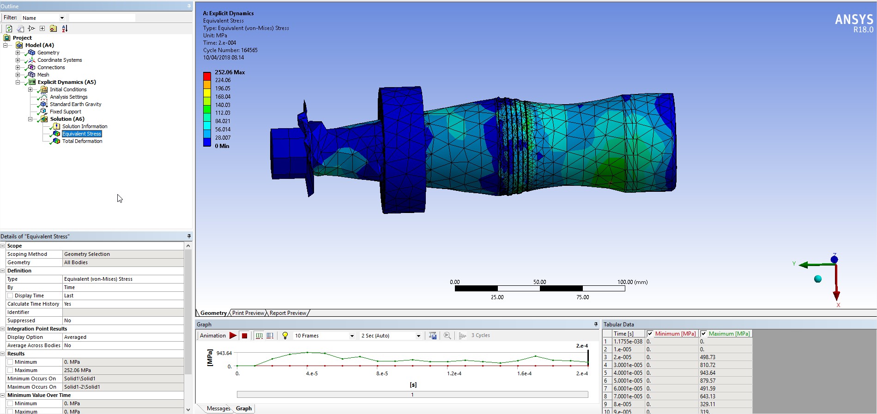Screen dimensions: 877x414
Task: Collapse the Explicit Dynamics (A5) node
Action: [x=18, y=82]
